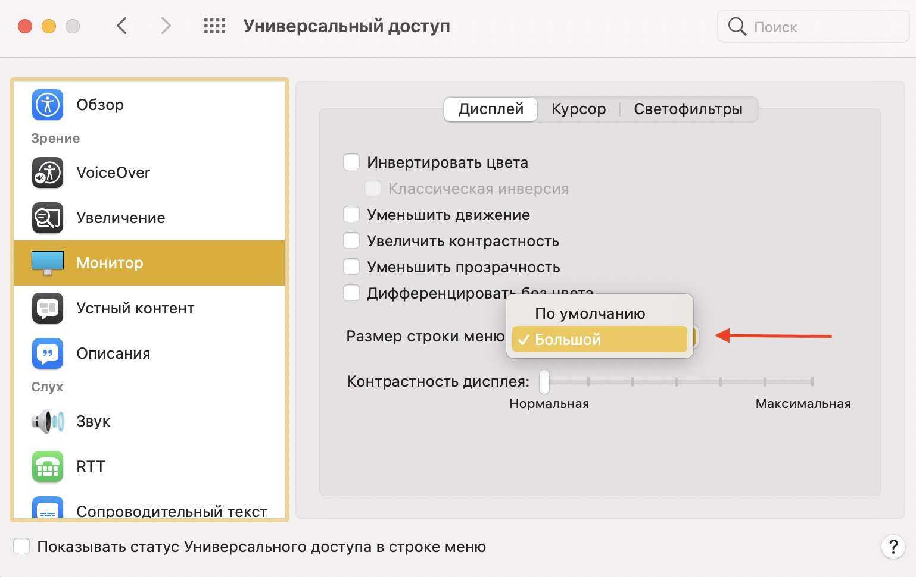Click the Монитор display icon
This screenshot has width=916, height=577.
[x=48, y=263]
